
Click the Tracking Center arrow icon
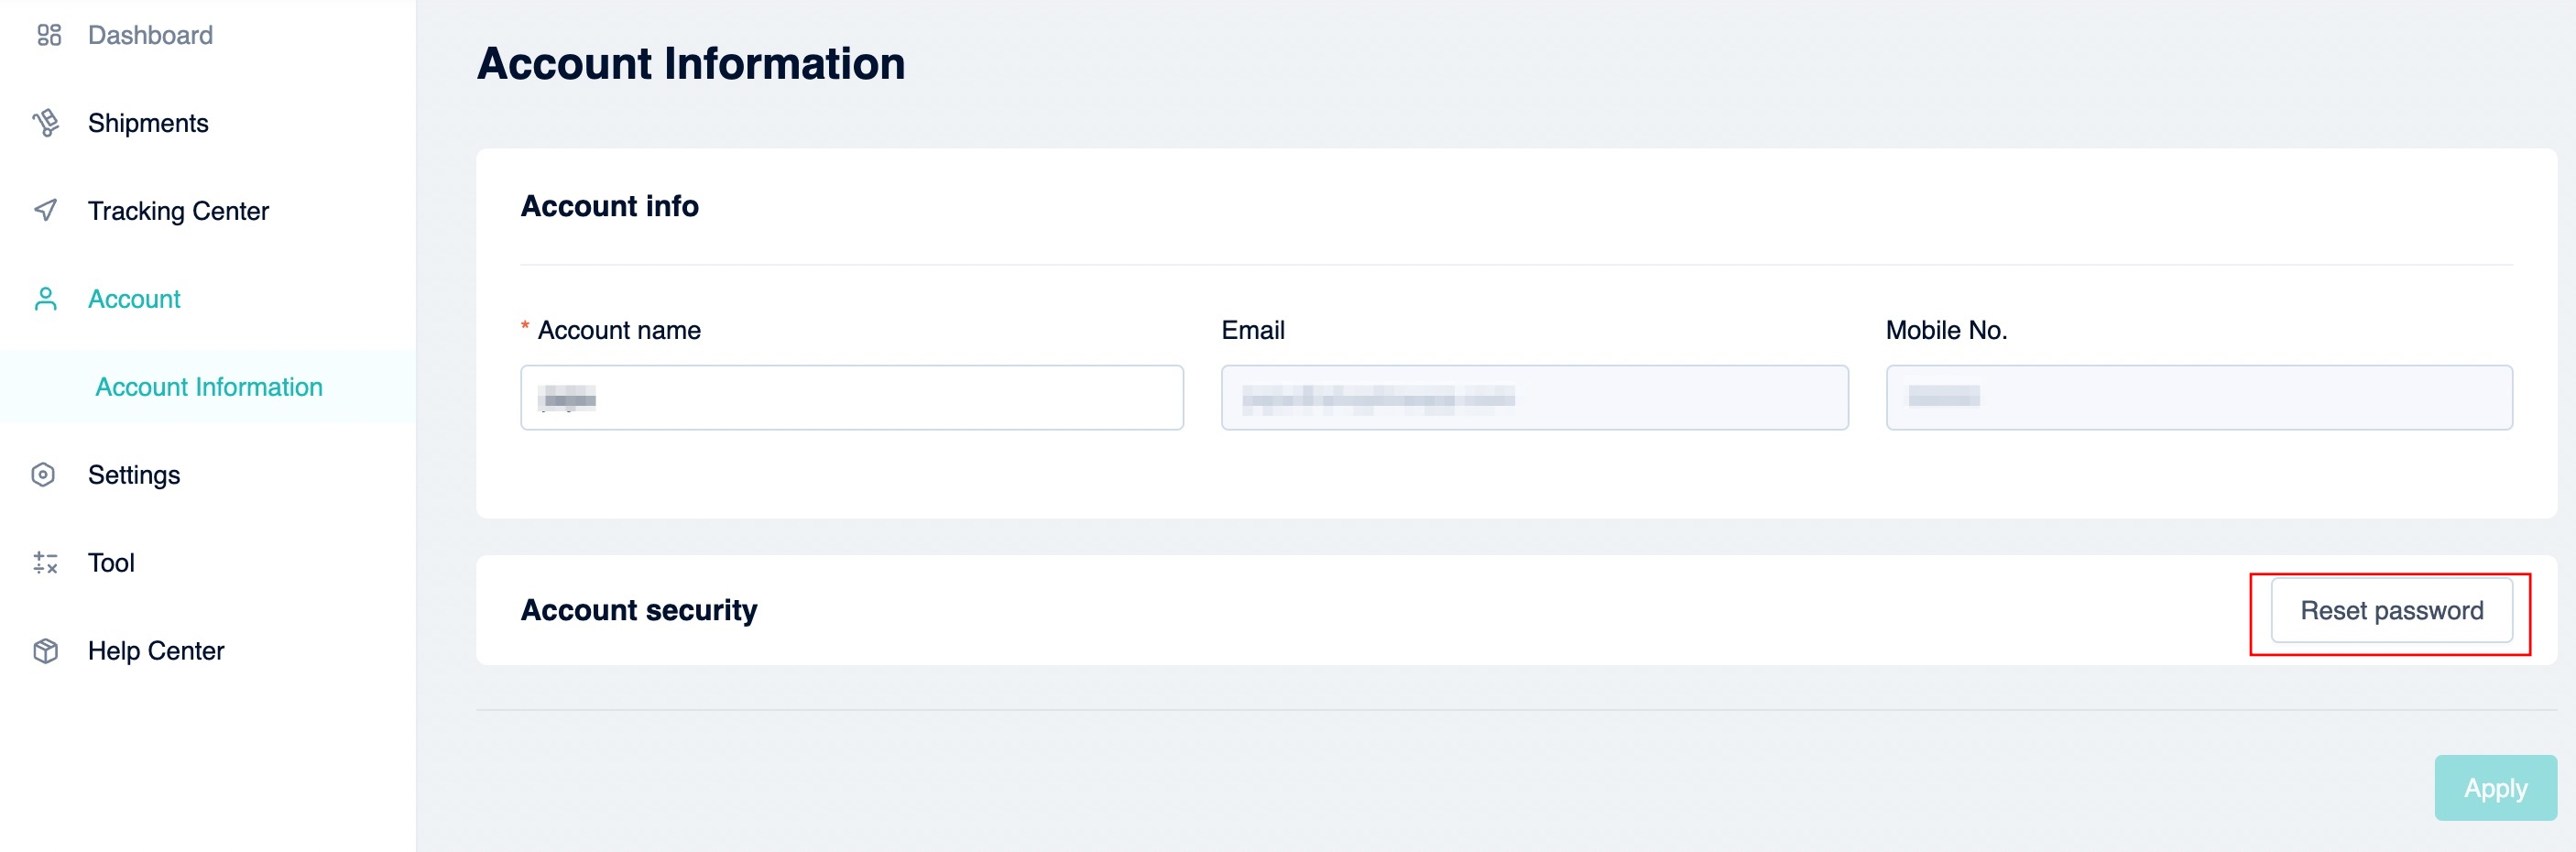46,210
